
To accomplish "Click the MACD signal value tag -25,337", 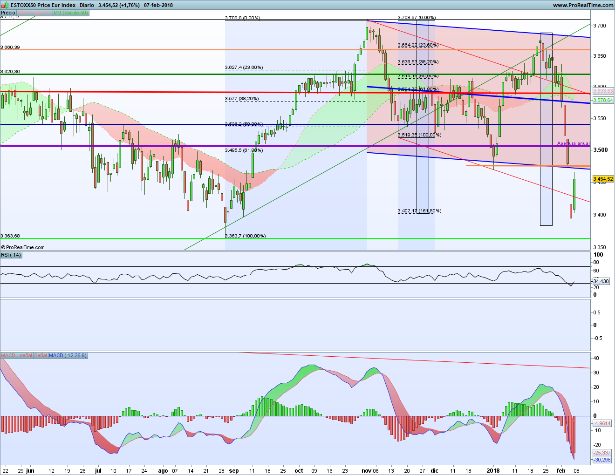I will pyautogui.click(x=602, y=453).
